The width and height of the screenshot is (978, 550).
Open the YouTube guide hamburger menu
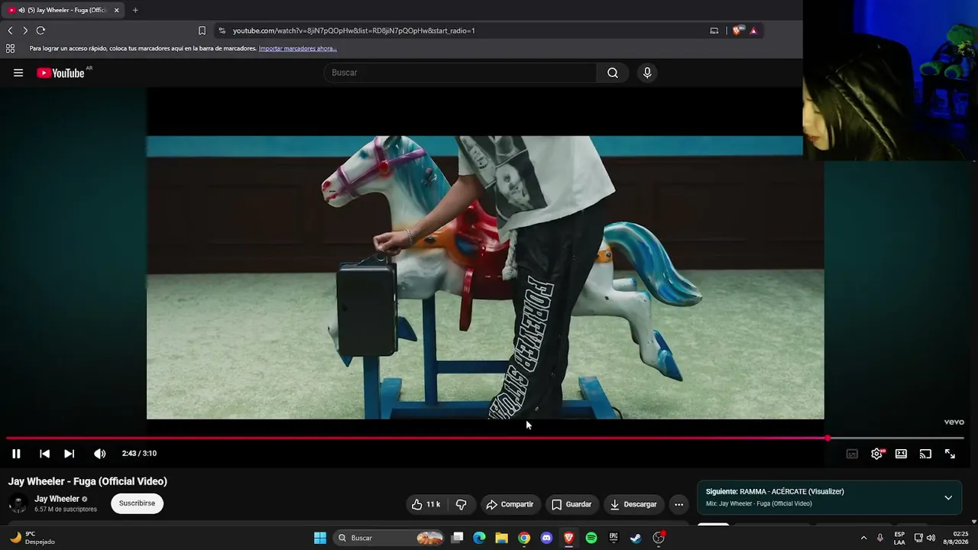(x=18, y=73)
